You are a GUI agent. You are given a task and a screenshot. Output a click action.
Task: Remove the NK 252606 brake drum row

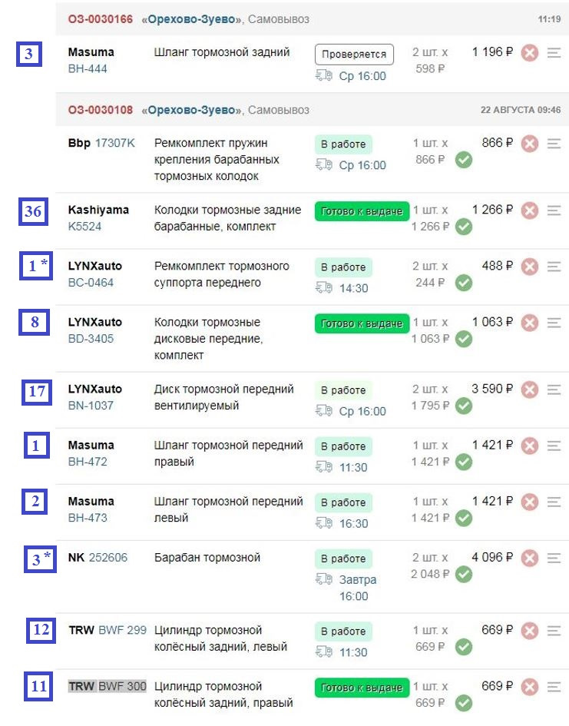(x=529, y=558)
